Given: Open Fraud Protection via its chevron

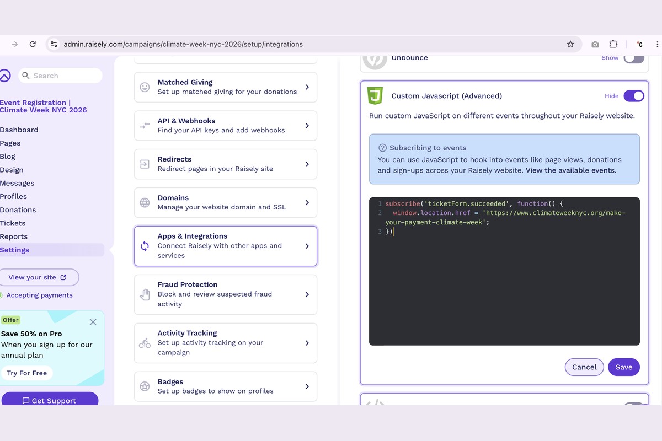Looking at the screenshot, I should [307, 294].
